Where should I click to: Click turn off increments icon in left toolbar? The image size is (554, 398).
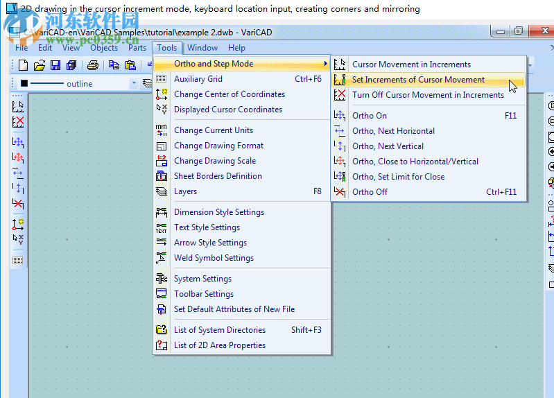coord(18,122)
